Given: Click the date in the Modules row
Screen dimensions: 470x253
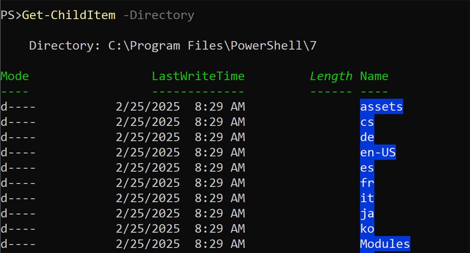Looking at the screenshot, I should (148, 244).
